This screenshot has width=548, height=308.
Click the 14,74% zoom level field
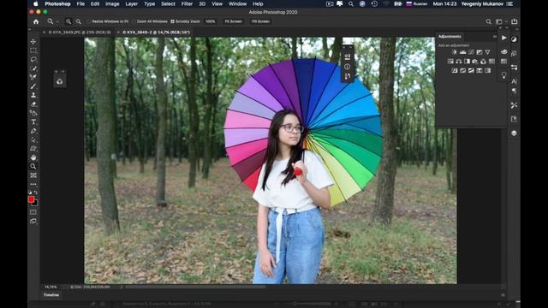51,287
